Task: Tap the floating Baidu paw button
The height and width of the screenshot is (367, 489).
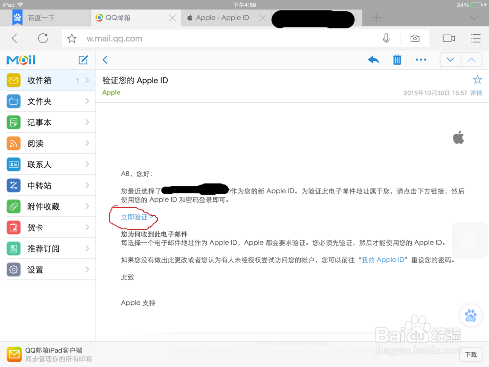Action: coord(470,315)
